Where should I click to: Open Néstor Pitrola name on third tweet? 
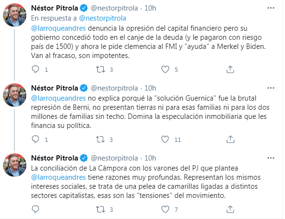point(55,158)
